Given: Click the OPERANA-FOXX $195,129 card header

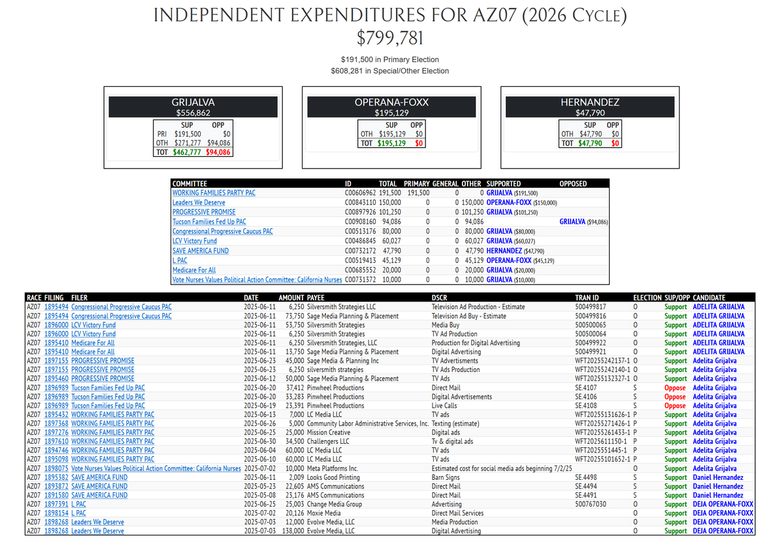Looking at the screenshot, I should click(x=391, y=107).
